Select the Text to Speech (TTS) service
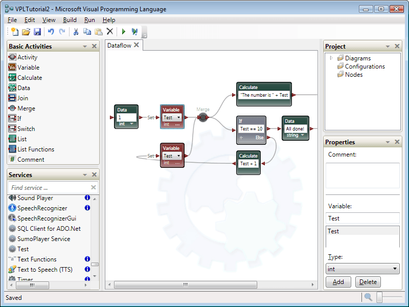This screenshot has width=409, height=307. click(44, 270)
